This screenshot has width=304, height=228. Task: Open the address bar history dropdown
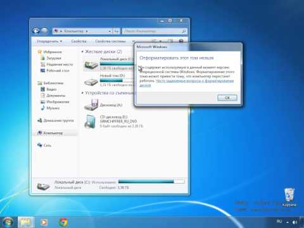pos(110,31)
